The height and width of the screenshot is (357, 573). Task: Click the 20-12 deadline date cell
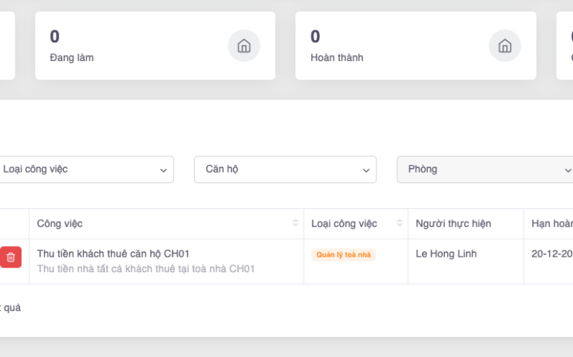[x=551, y=254]
